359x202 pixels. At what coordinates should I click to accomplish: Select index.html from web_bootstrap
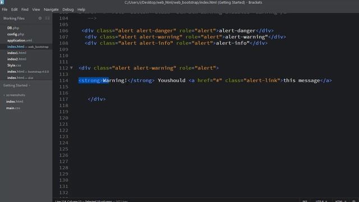27,47
